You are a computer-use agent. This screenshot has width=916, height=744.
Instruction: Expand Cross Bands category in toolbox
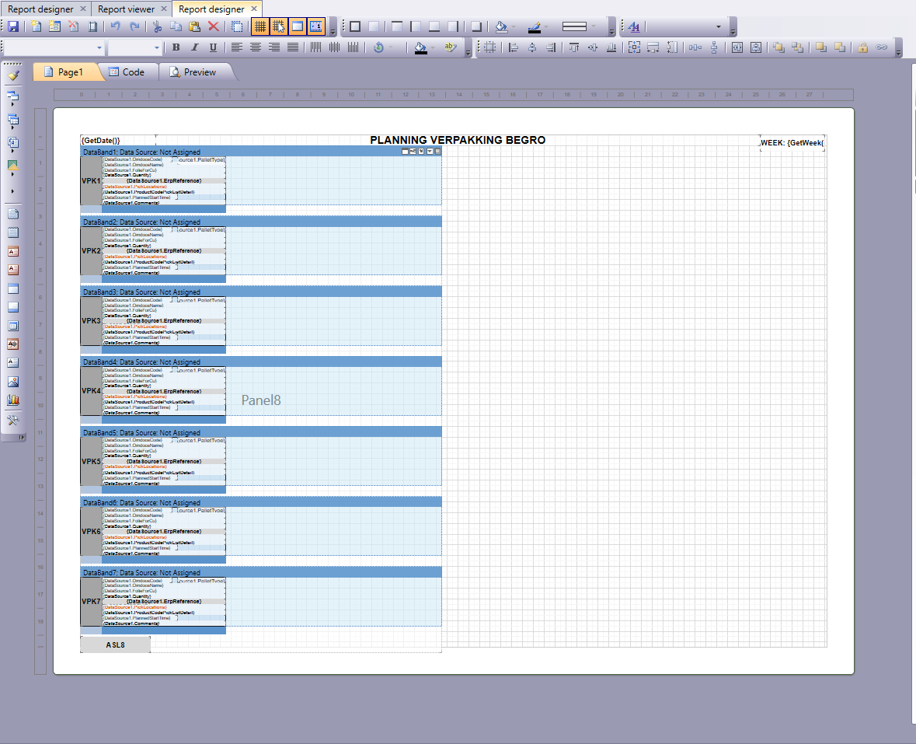13,121
